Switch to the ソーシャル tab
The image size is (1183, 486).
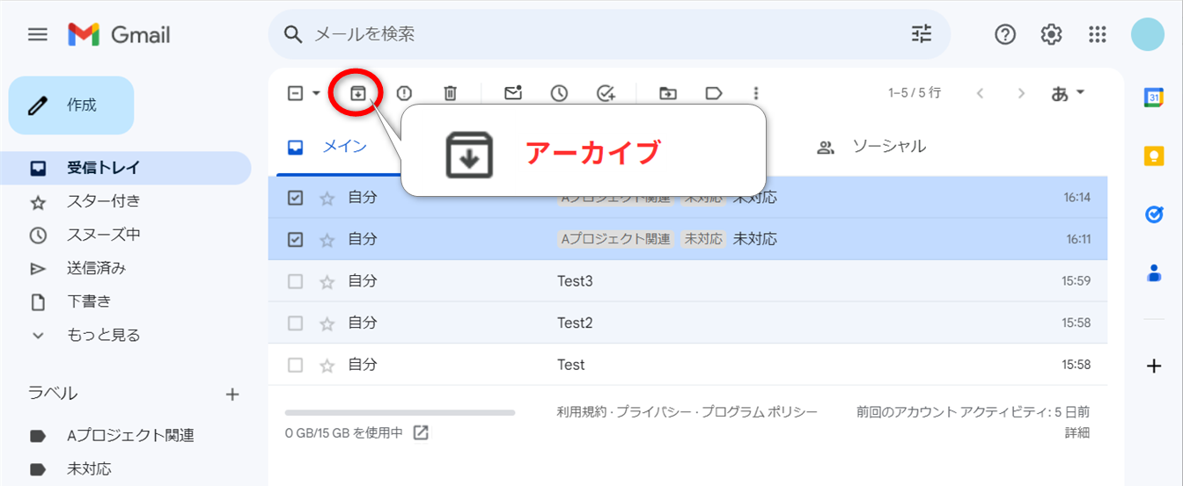click(887, 147)
